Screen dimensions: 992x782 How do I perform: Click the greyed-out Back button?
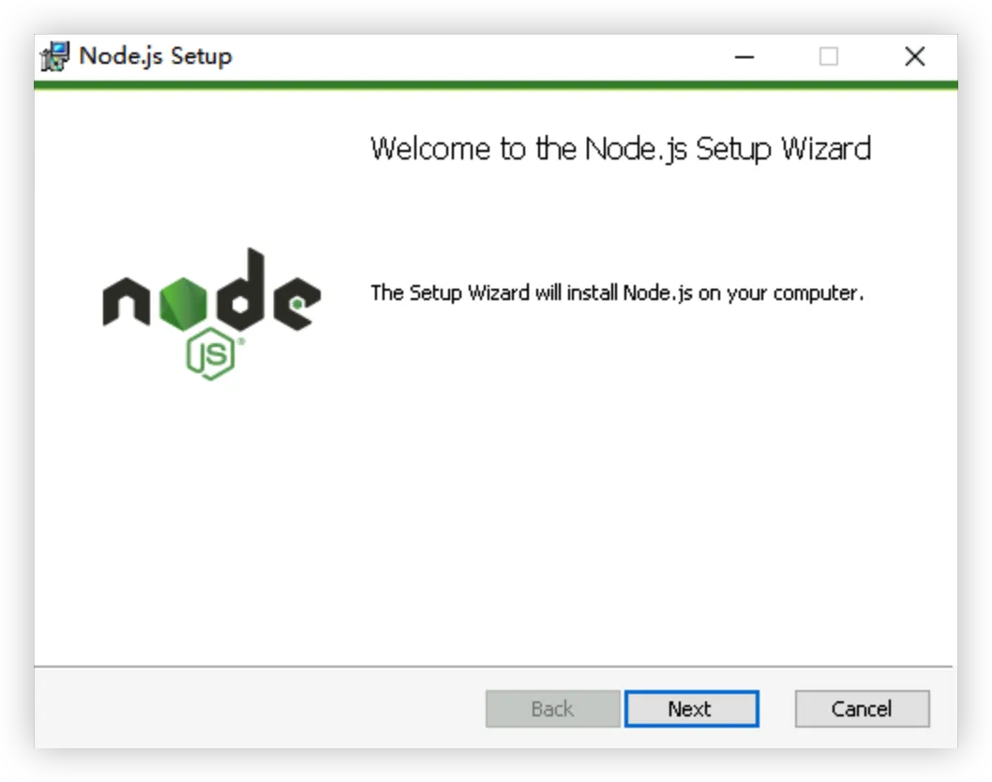pyautogui.click(x=552, y=709)
